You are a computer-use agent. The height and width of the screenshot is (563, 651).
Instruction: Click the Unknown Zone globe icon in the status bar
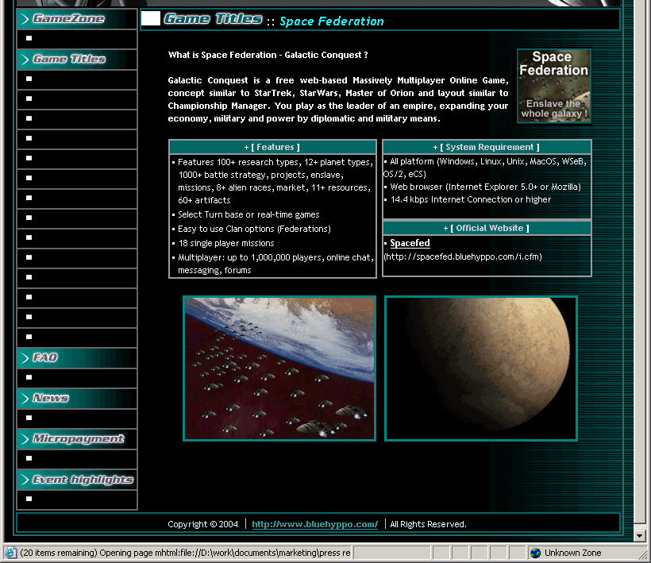tap(536, 553)
